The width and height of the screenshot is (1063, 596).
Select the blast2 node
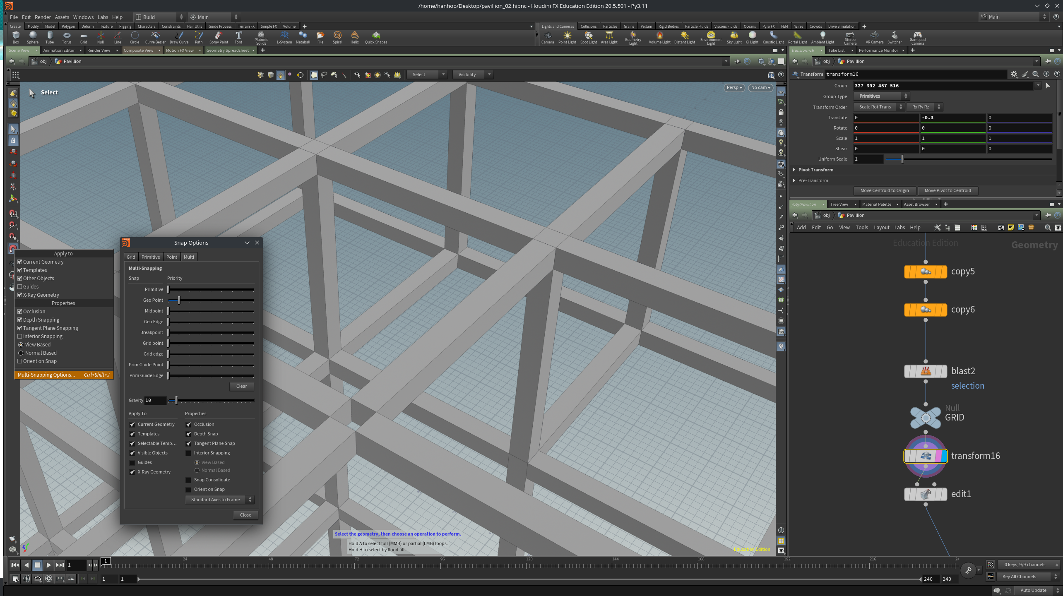click(x=926, y=371)
